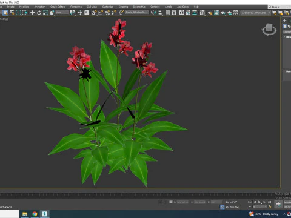
Task: Activate the Select and Move tool
Action: coord(32,13)
